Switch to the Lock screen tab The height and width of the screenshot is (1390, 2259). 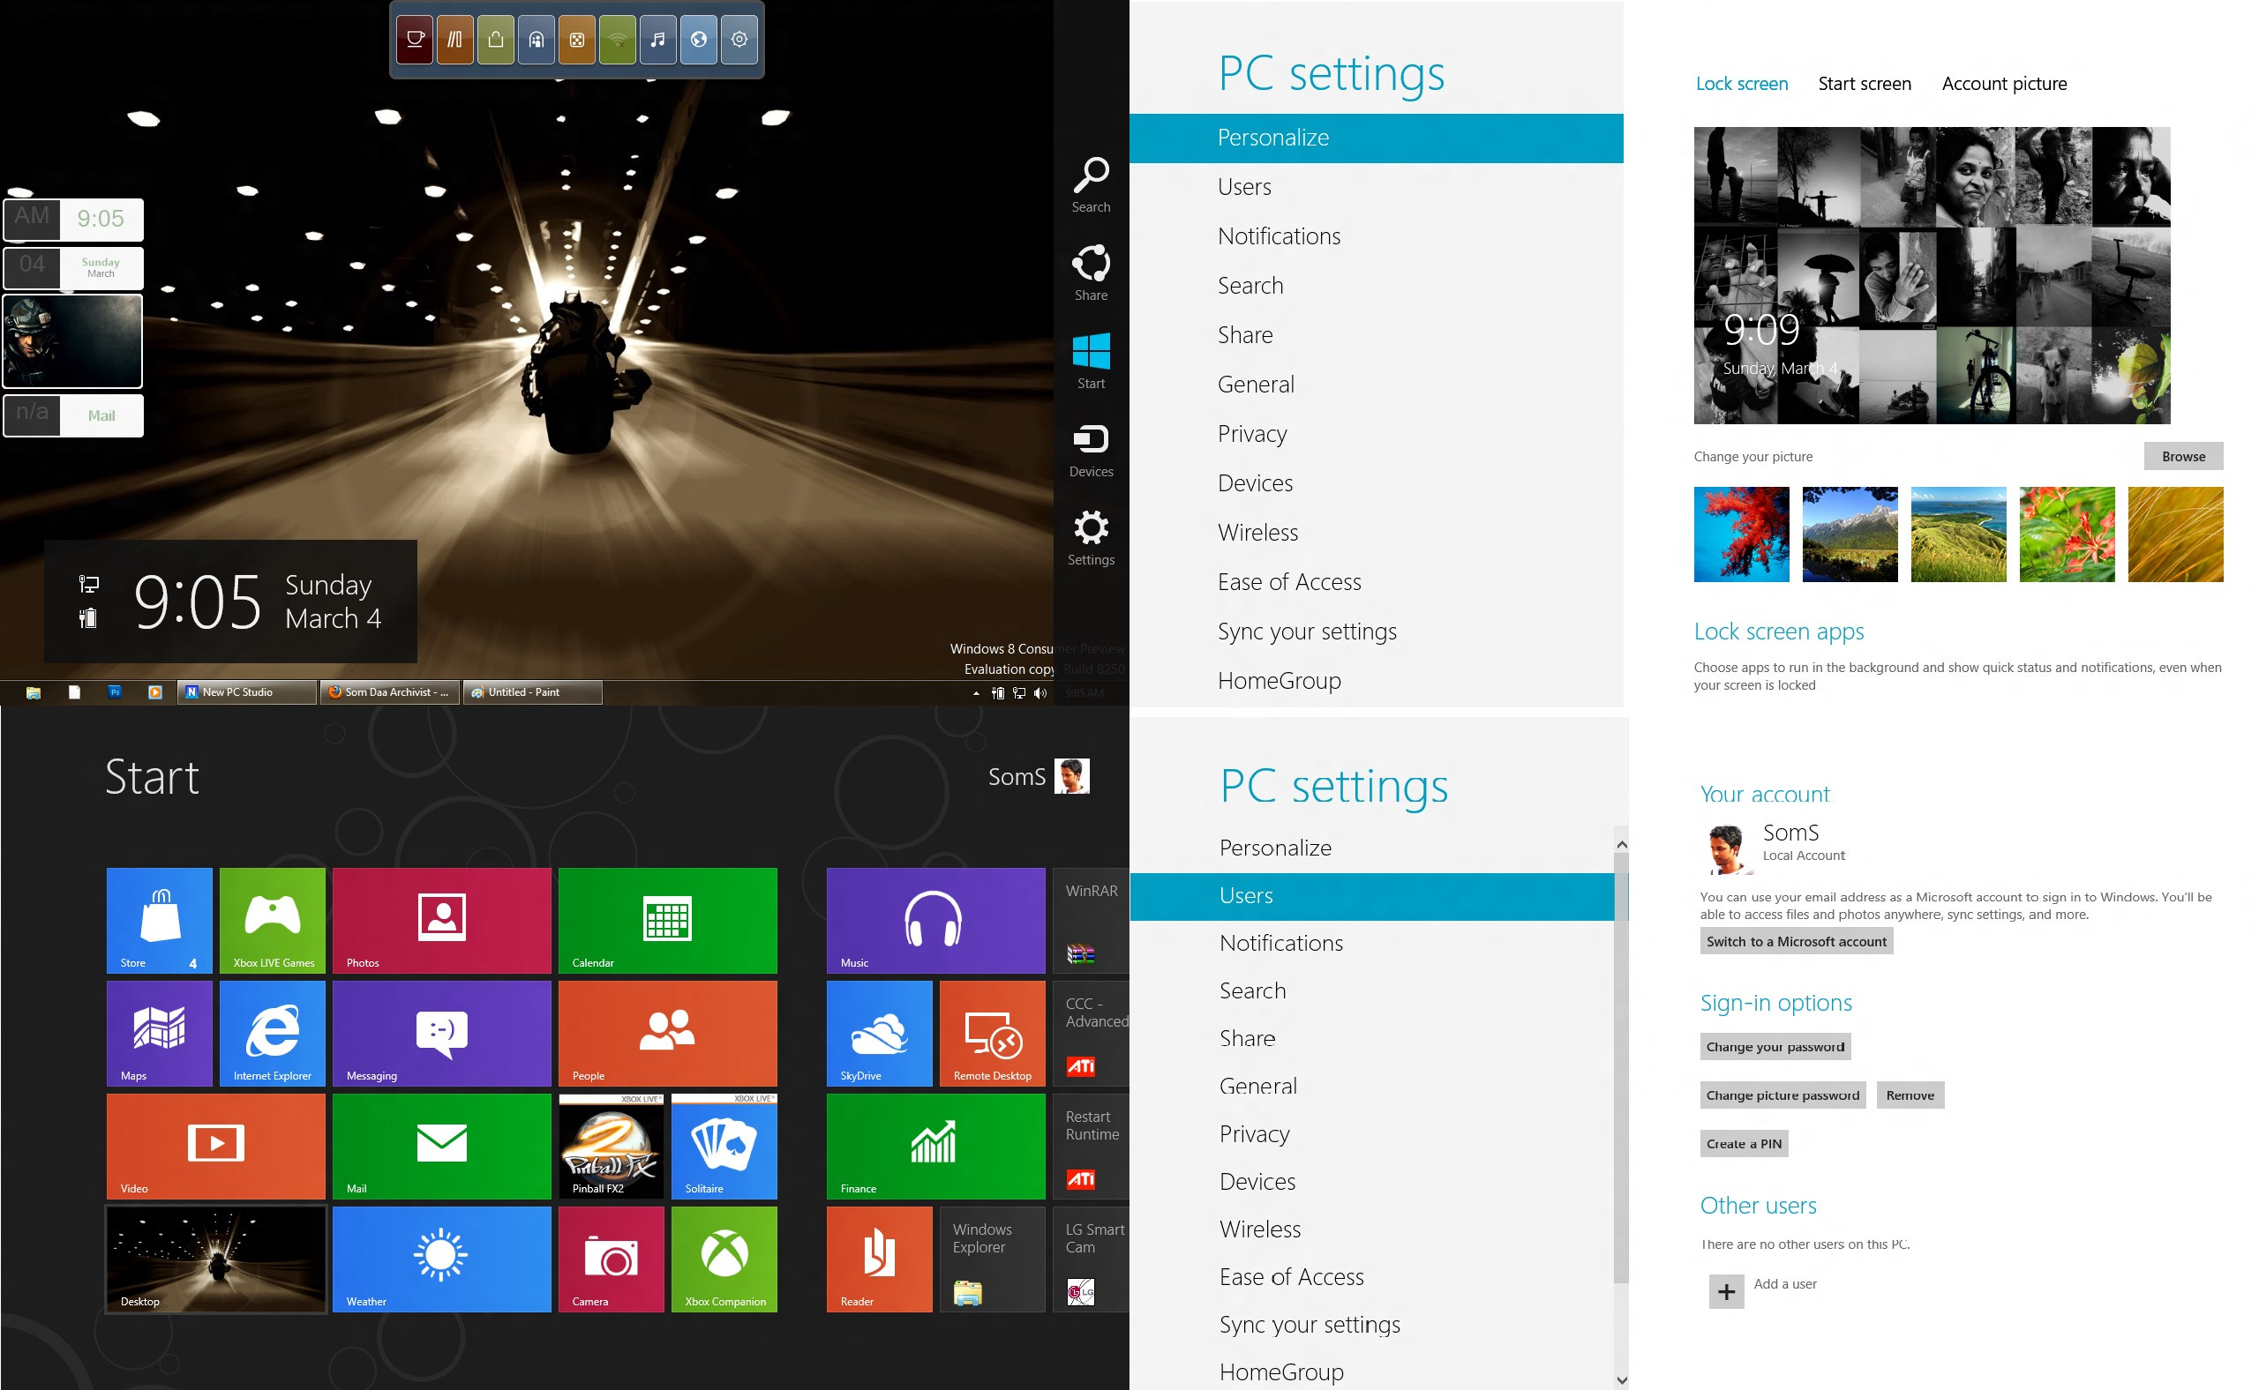click(x=1741, y=84)
